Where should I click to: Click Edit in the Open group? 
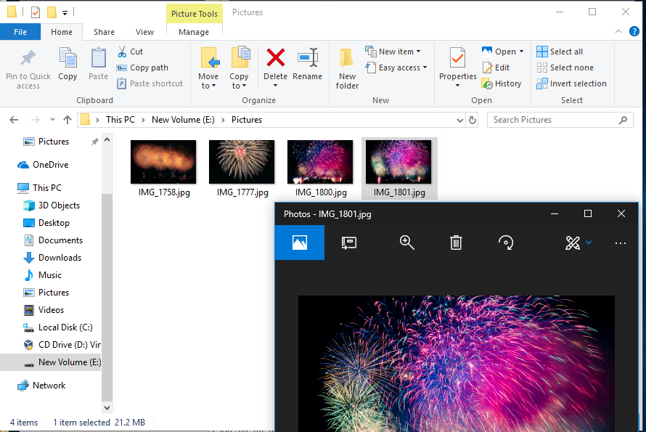(x=496, y=68)
